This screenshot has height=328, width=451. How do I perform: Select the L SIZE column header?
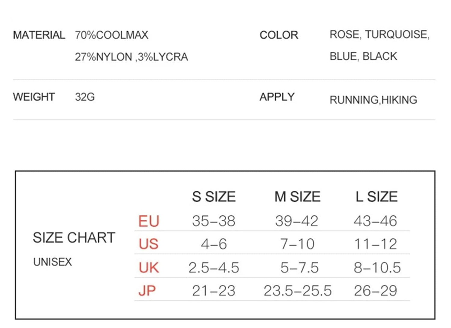pyautogui.click(x=376, y=197)
